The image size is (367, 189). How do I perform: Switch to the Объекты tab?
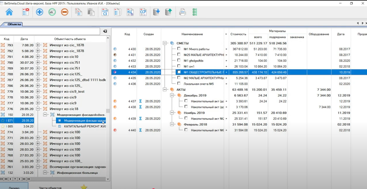tap(13, 24)
